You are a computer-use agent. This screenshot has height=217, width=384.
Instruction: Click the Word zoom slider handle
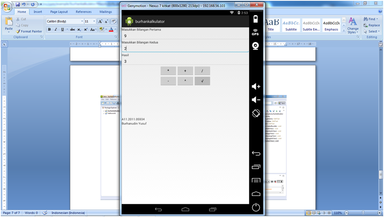point(363,213)
